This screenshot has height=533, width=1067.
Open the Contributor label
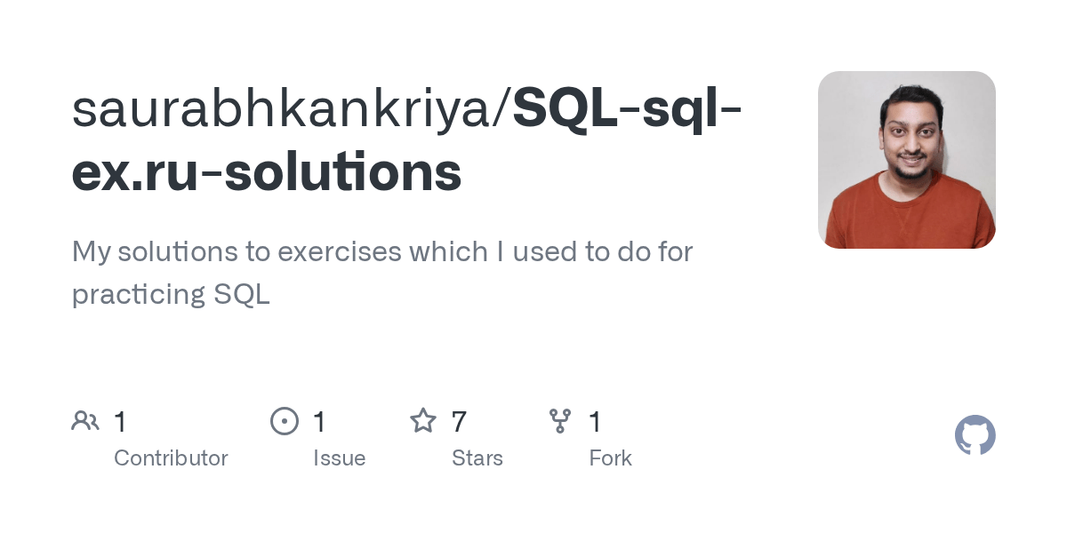(171, 458)
